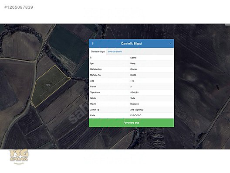Switch to the Bina/BB Listesi tab
This screenshot has width=230, height=173.
[115, 52]
